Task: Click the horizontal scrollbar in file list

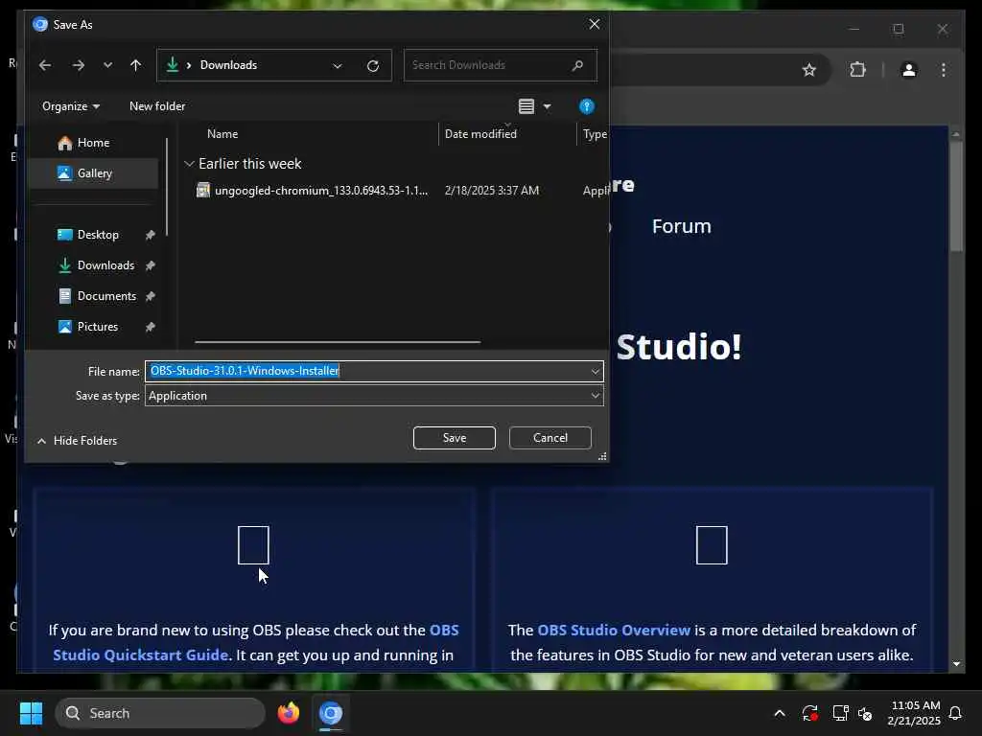Action: click(x=338, y=342)
